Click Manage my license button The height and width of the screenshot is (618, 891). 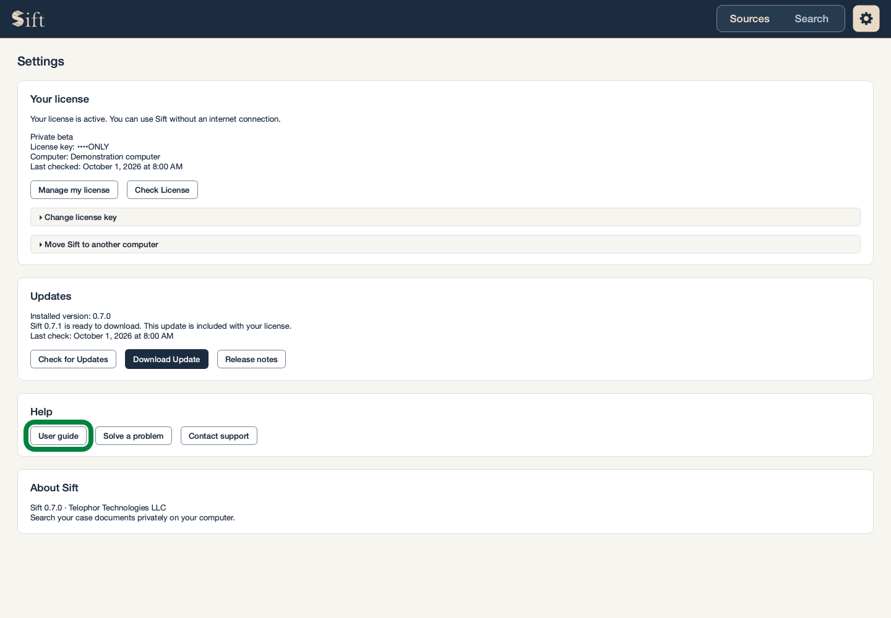tap(74, 190)
